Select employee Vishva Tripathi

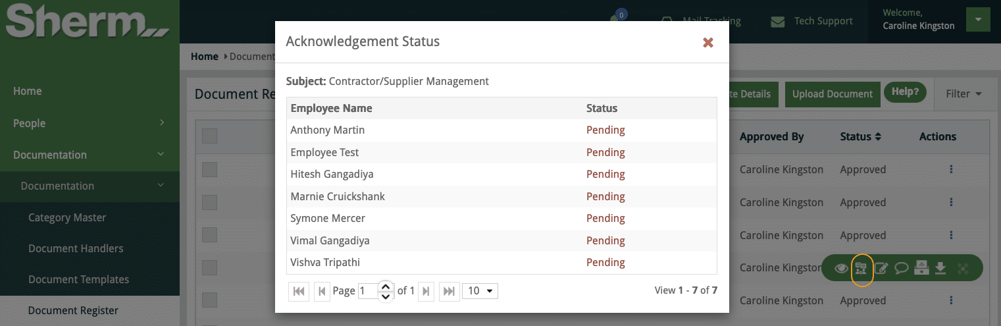[x=325, y=262]
